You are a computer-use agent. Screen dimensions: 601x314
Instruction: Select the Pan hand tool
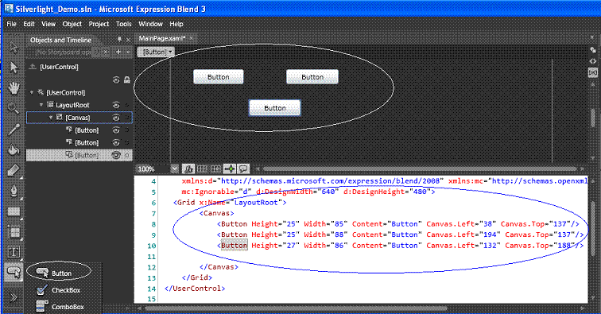tap(14, 87)
